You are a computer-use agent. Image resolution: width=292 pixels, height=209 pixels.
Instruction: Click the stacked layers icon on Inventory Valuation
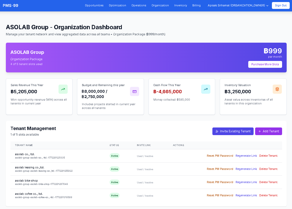(x=277, y=89)
